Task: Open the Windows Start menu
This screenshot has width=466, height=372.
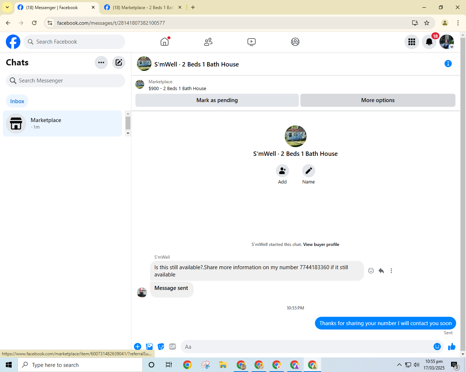Action: (x=9, y=365)
